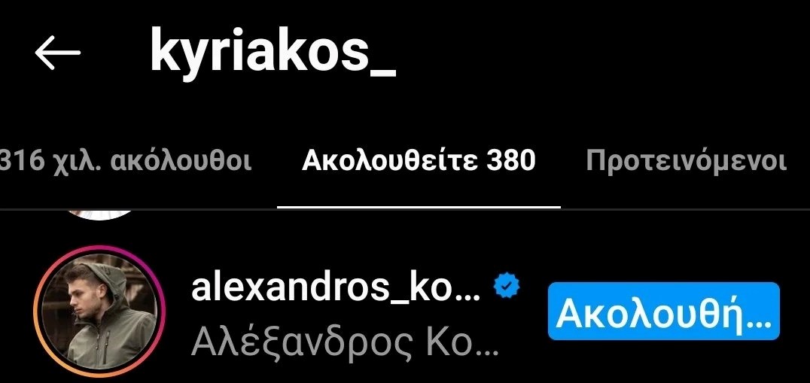The image size is (810, 383).
Task: Click the hooded jacket avatar of Αλέξανδρος
Action: [99, 311]
